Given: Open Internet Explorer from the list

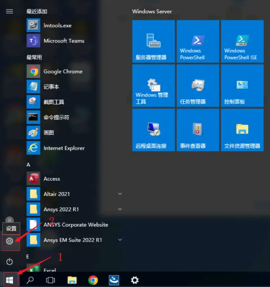Looking at the screenshot, I should tap(74, 148).
